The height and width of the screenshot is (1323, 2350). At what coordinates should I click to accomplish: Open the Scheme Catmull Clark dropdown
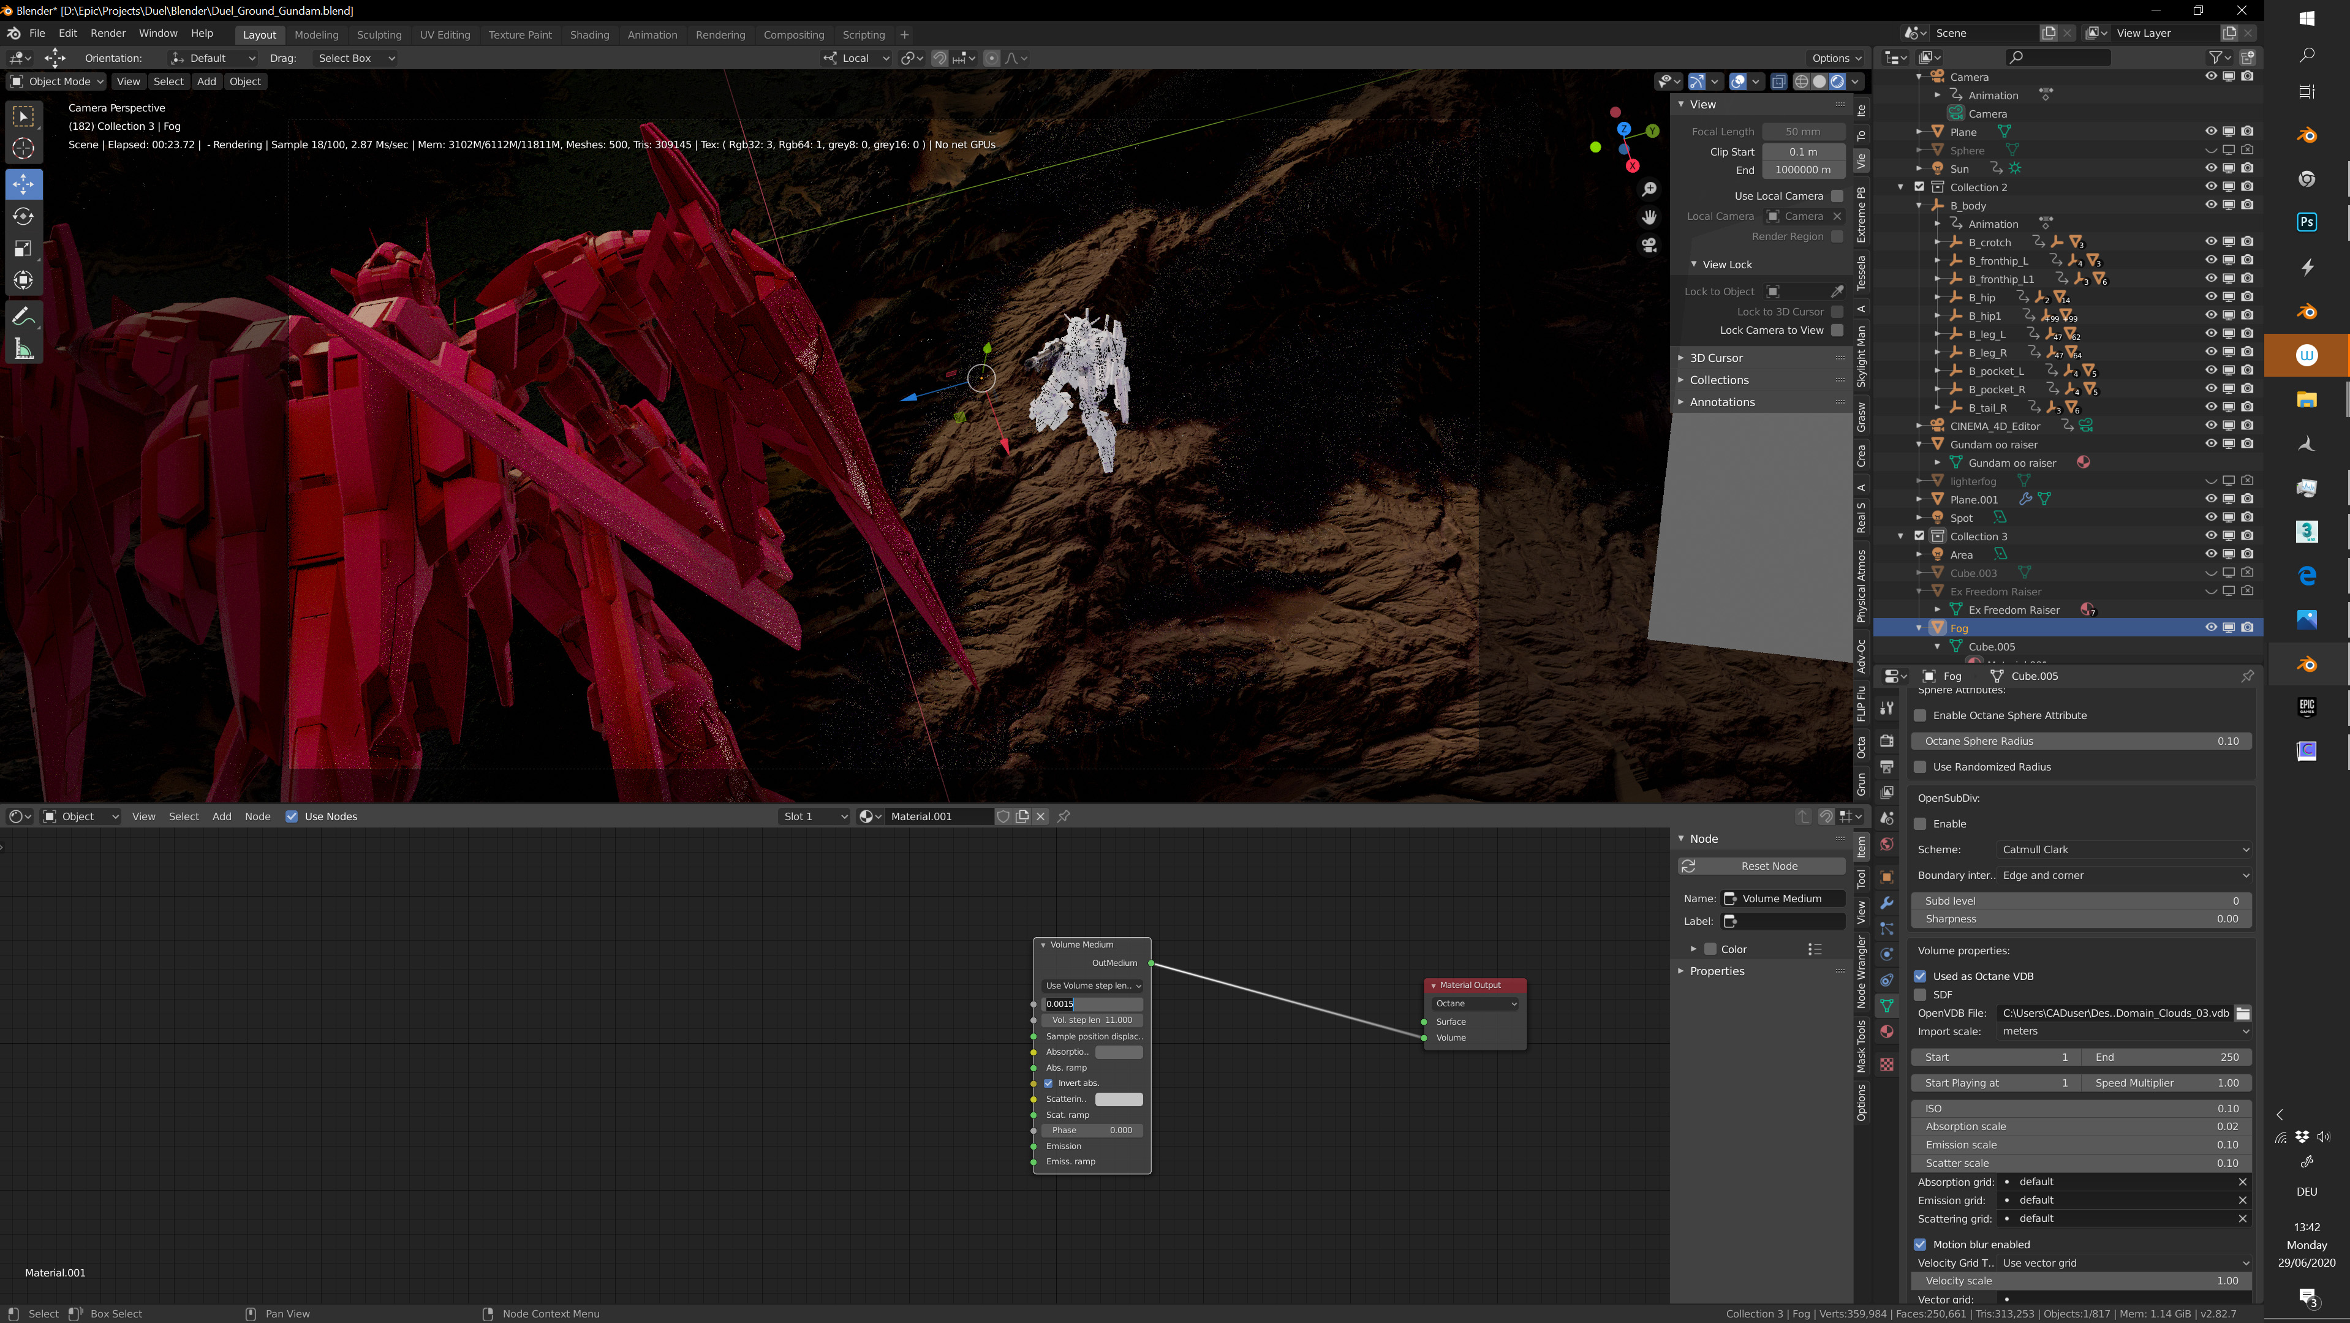(x=2124, y=850)
